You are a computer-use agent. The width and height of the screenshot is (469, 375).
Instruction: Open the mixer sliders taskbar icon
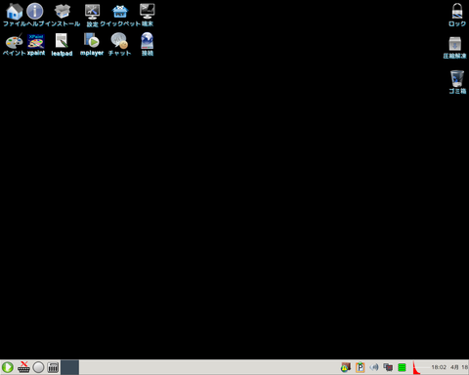53,367
